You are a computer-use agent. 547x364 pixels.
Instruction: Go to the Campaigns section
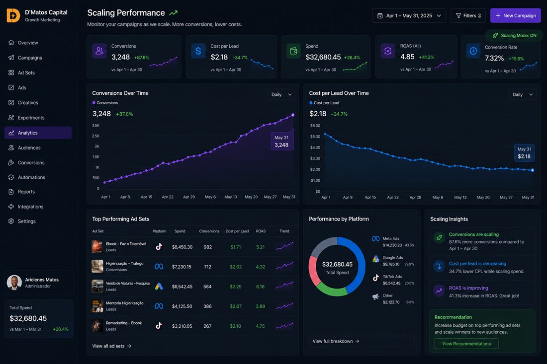pos(38,58)
